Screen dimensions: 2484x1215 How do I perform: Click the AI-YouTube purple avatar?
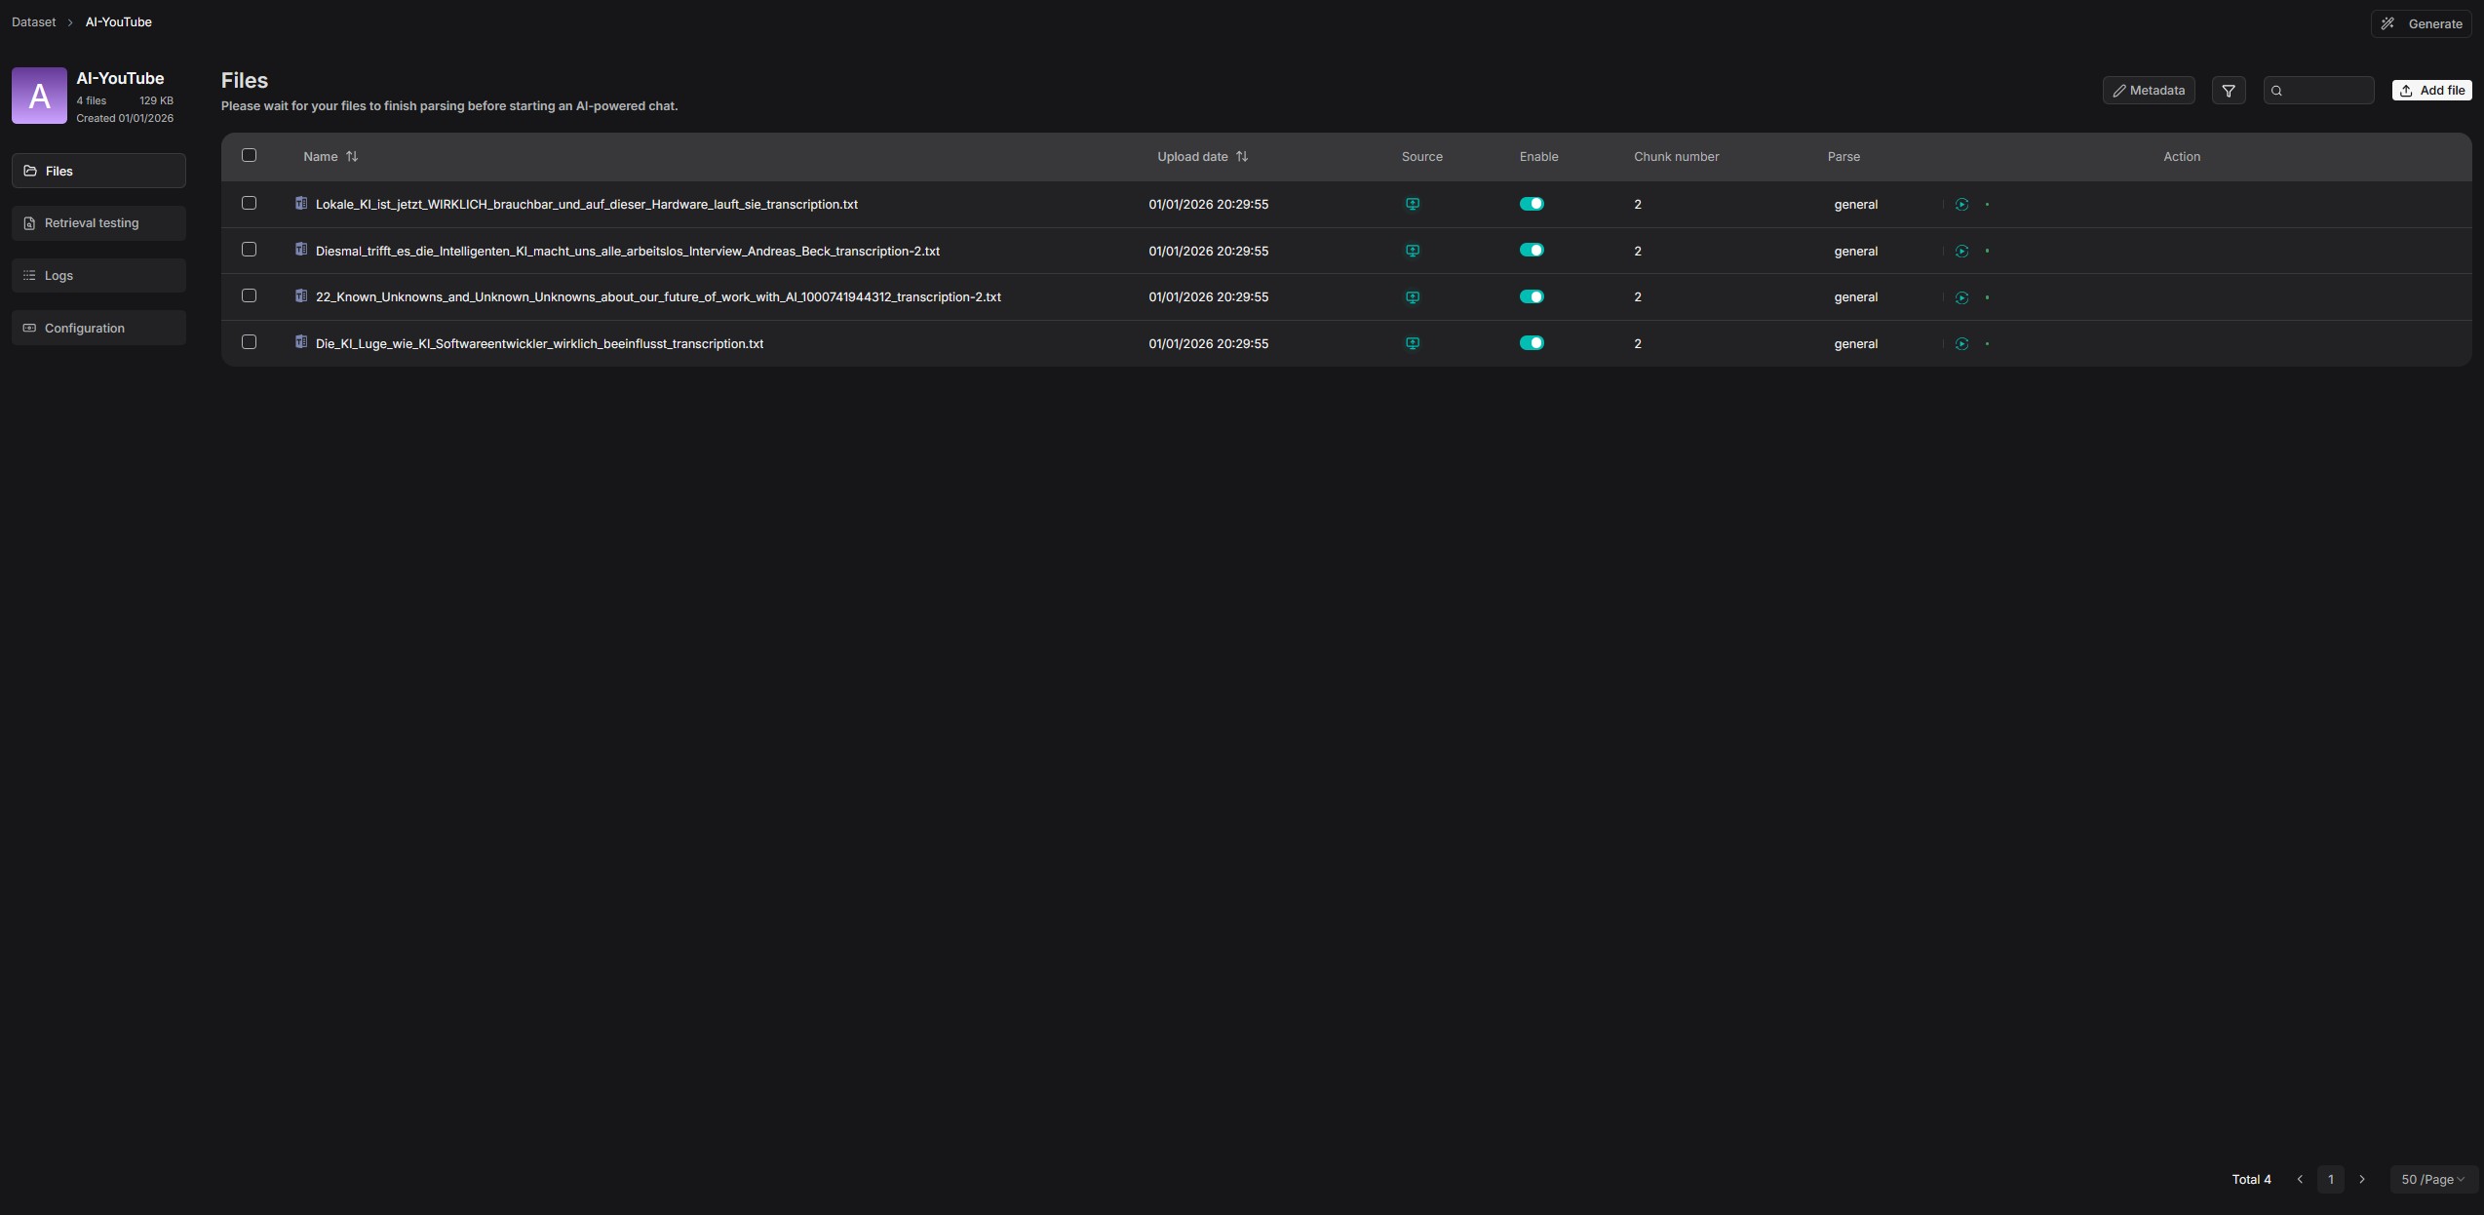click(x=39, y=96)
